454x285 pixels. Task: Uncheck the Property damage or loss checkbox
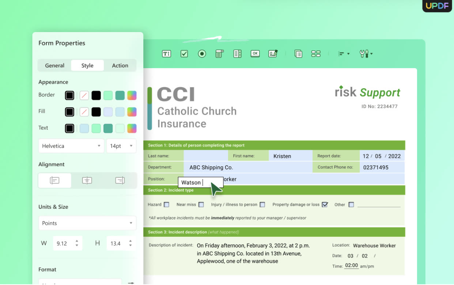click(x=325, y=204)
